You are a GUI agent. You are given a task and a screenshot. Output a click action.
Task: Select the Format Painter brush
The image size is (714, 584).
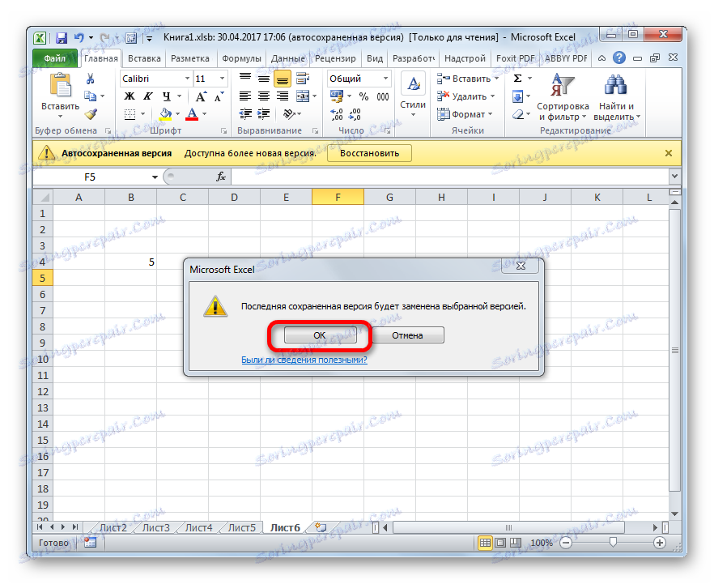pos(91,114)
